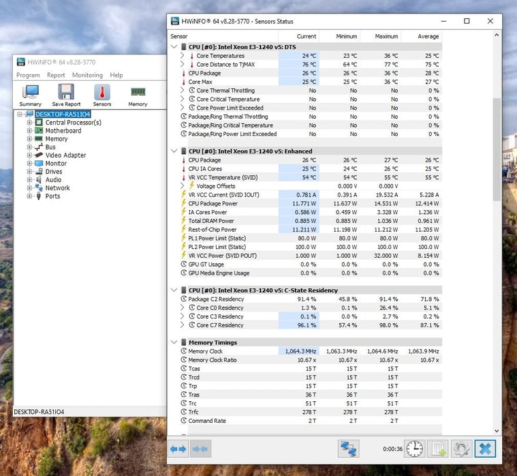Expand the Core C0 Residency row
Screen dimensions: 517x476
click(x=182, y=308)
